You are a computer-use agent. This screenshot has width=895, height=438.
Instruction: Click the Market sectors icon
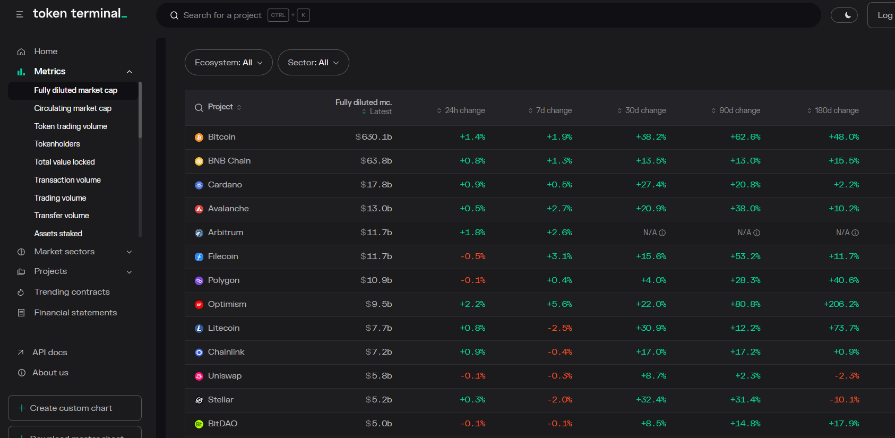tap(21, 252)
